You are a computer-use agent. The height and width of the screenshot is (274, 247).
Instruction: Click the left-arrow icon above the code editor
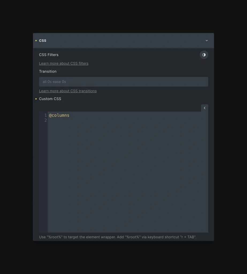click(204, 108)
